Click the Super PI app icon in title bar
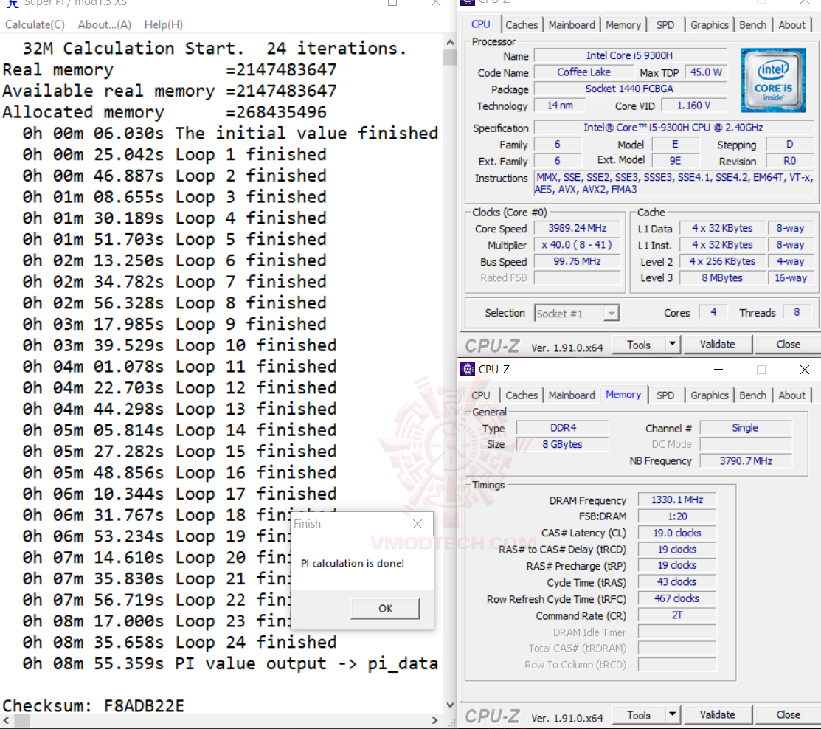 pos(13,3)
